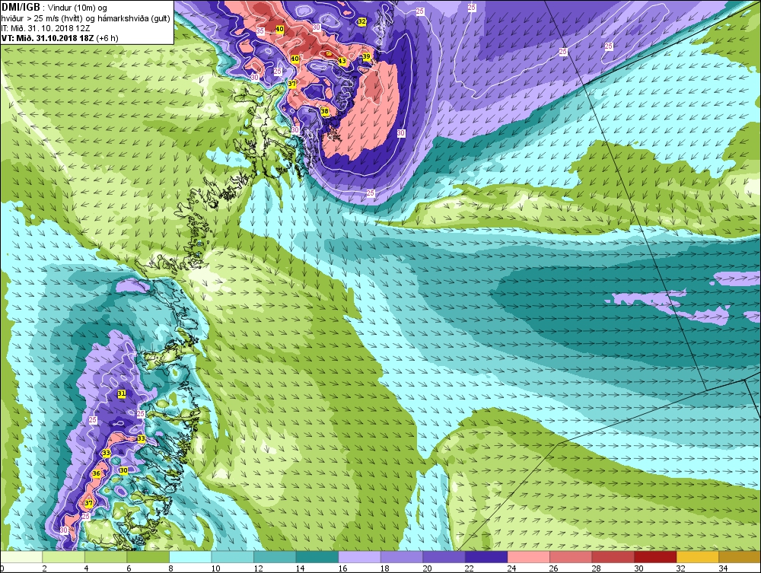Click the legend tick value 30
This screenshot has height=573, width=761.
point(638,568)
